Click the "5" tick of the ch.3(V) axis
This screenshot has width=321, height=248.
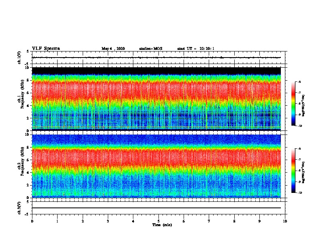[28, 202]
